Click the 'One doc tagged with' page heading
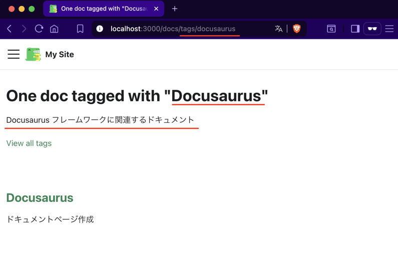Viewport: 398px width, 254px height. pyautogui.click(x=137, y=96)
